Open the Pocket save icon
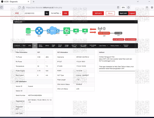154x118 pixels. pos(147,7)
